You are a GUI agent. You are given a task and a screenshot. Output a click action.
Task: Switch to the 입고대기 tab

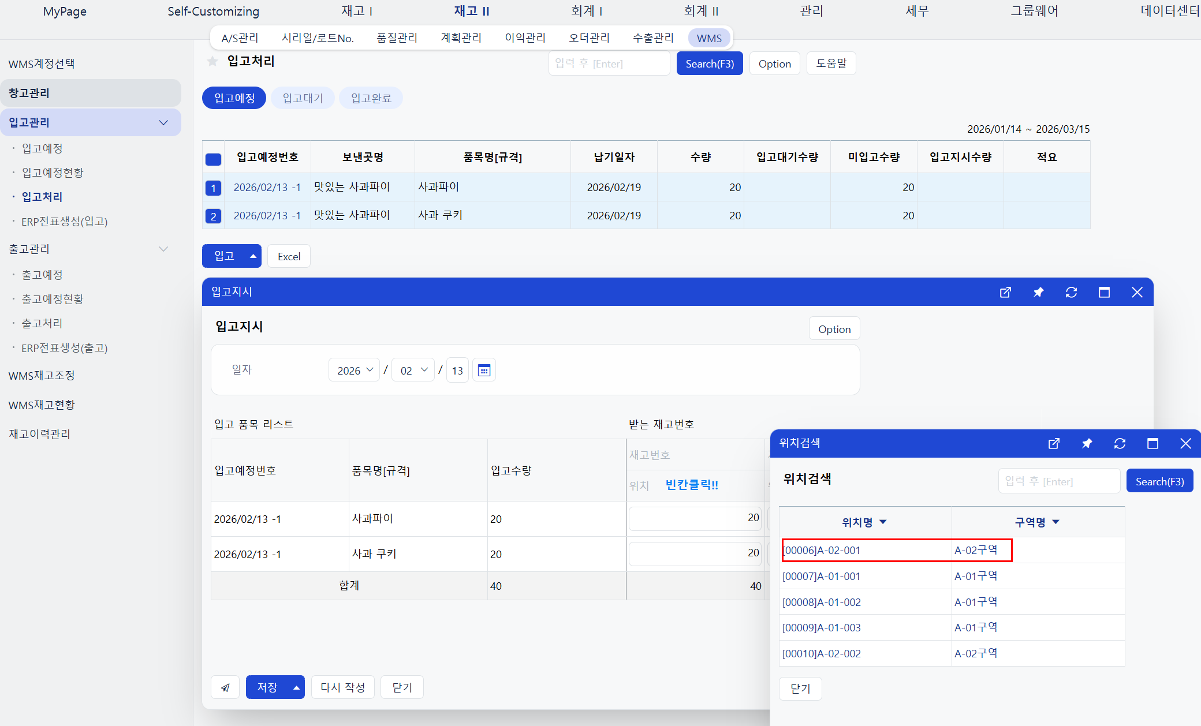pyautogui.click(x=303, y=98)
